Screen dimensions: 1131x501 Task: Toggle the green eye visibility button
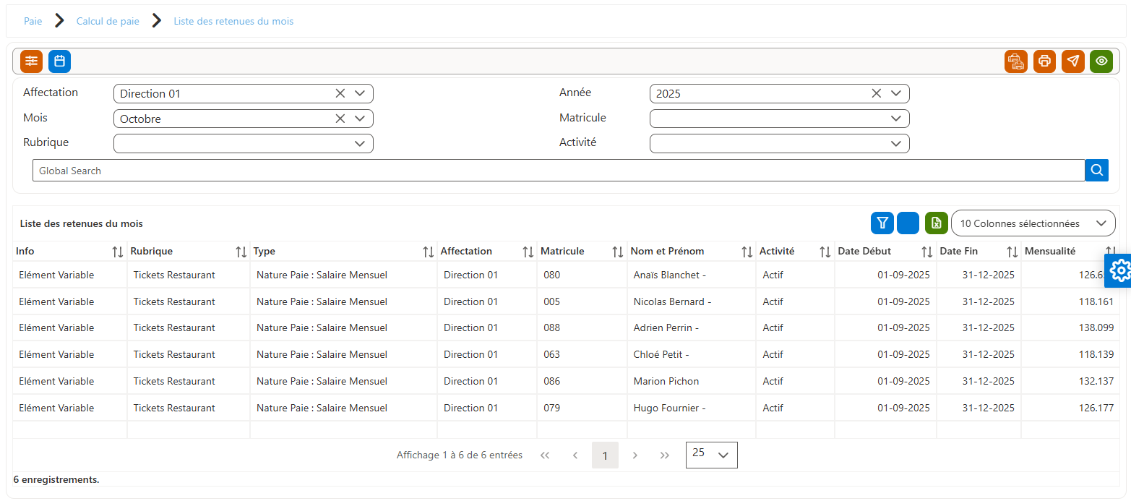[x=1101, y=61]
